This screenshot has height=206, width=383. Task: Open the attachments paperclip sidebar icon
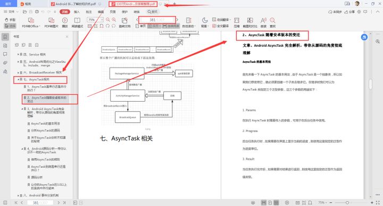[x=5, y=63]
